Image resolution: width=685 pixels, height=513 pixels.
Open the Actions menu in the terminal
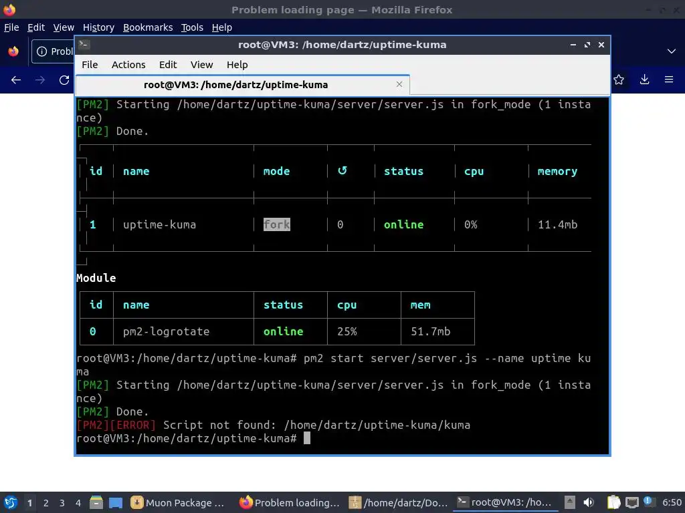pos(128,65)
